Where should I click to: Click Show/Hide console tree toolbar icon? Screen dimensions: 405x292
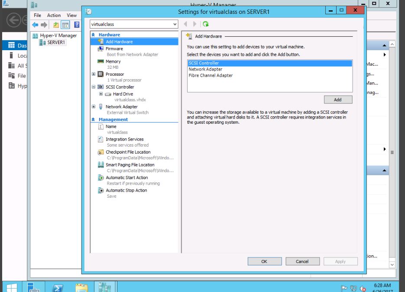[x=65, y=25]
